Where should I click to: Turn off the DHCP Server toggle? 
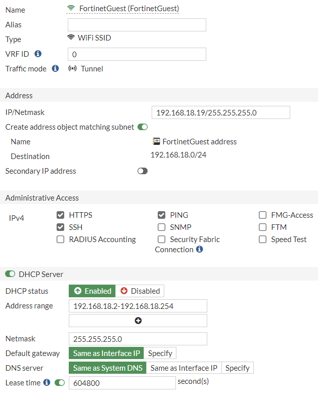(x=10, y=274)
